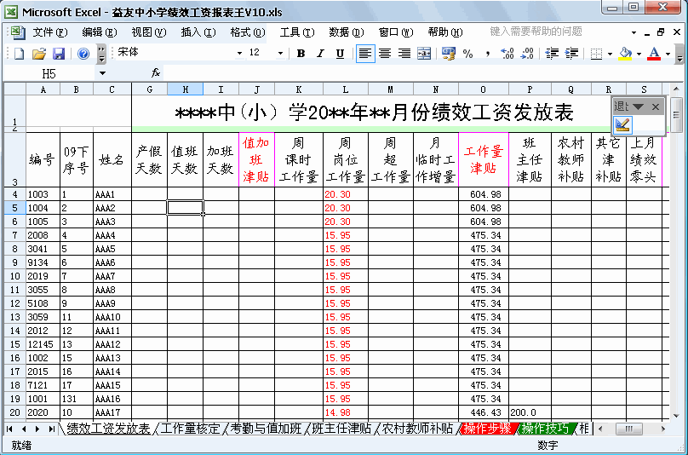
Task: Open the 编辑 menu
Action: click(100, 32)
